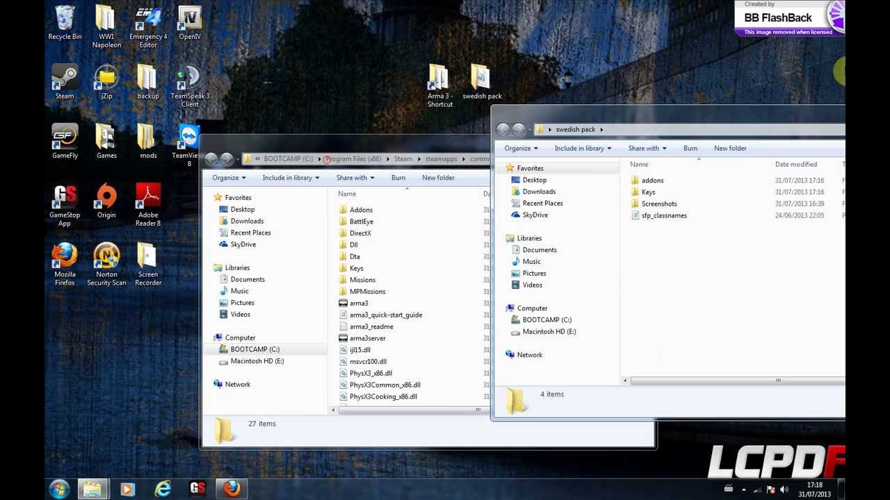Viewport: 890px width, 500px height.
Task: Click BOOTCAMP (C:) breadcrumb in address bar
Action: 288,159
